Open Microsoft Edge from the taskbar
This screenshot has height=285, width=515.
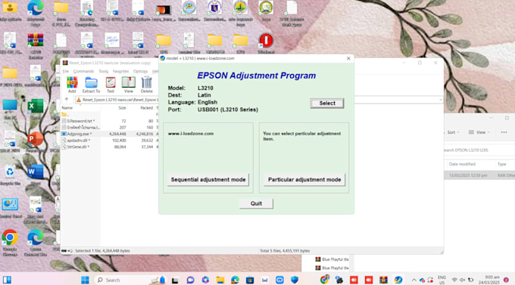(x=236, y=280)
